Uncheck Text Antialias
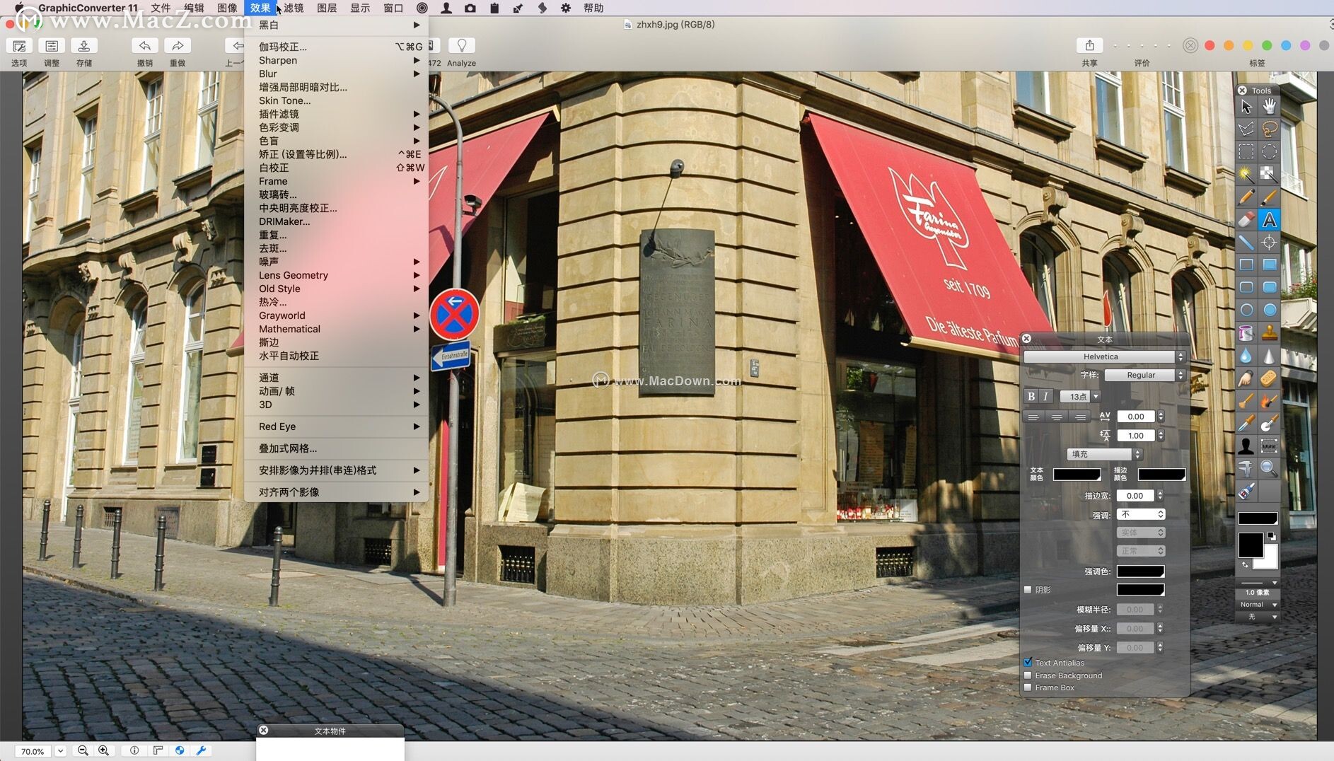 pos(1028,663)
